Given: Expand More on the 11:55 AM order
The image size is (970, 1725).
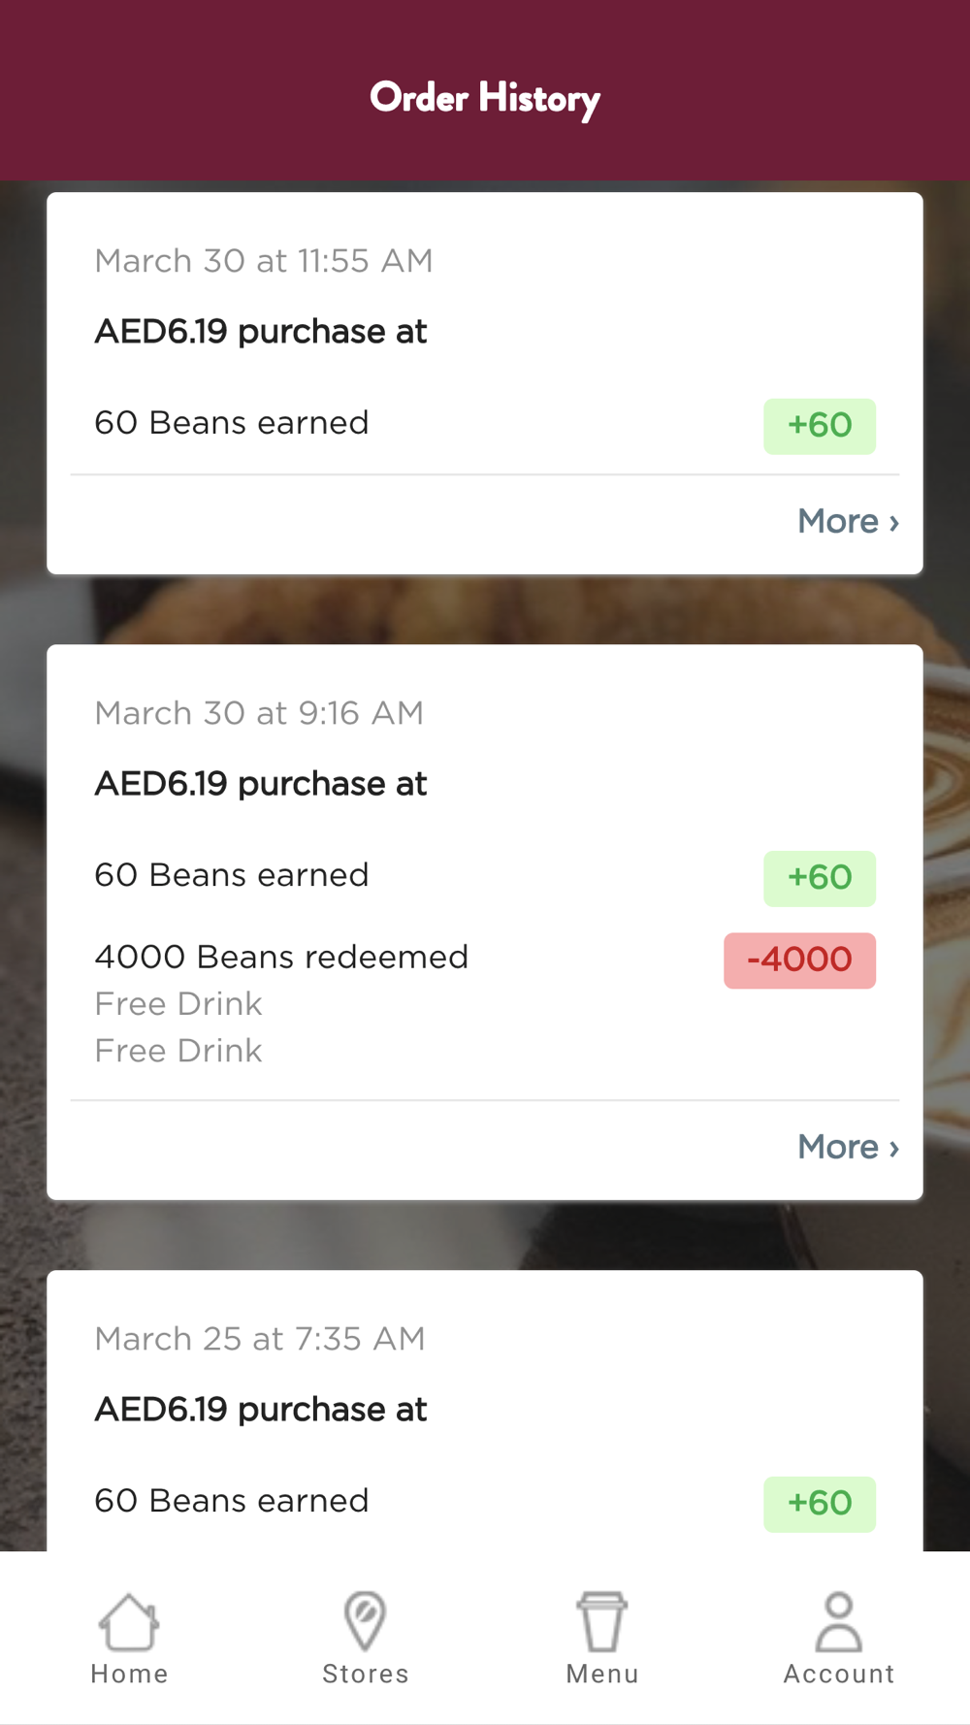Looking at the screenshot, I should click(848, 522).
